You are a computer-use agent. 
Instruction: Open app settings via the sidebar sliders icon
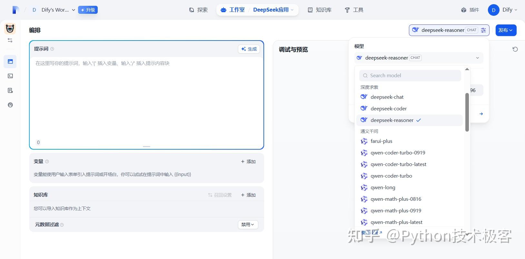point(10,41)
